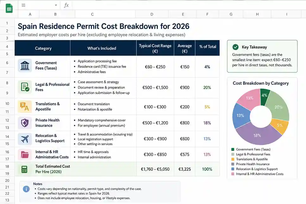306x204 pixels.
Task: Select column B header
Action: tap(57, 14)
